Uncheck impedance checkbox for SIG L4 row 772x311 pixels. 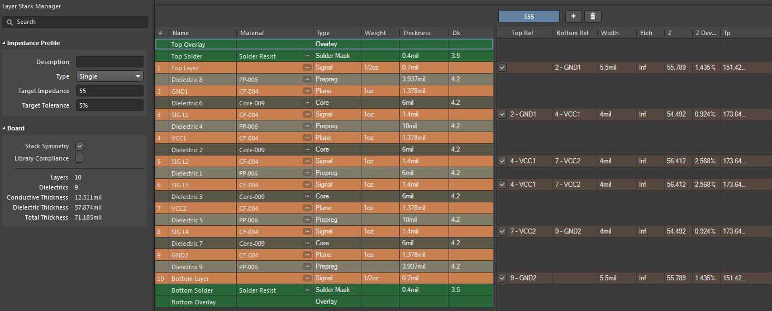502,231
